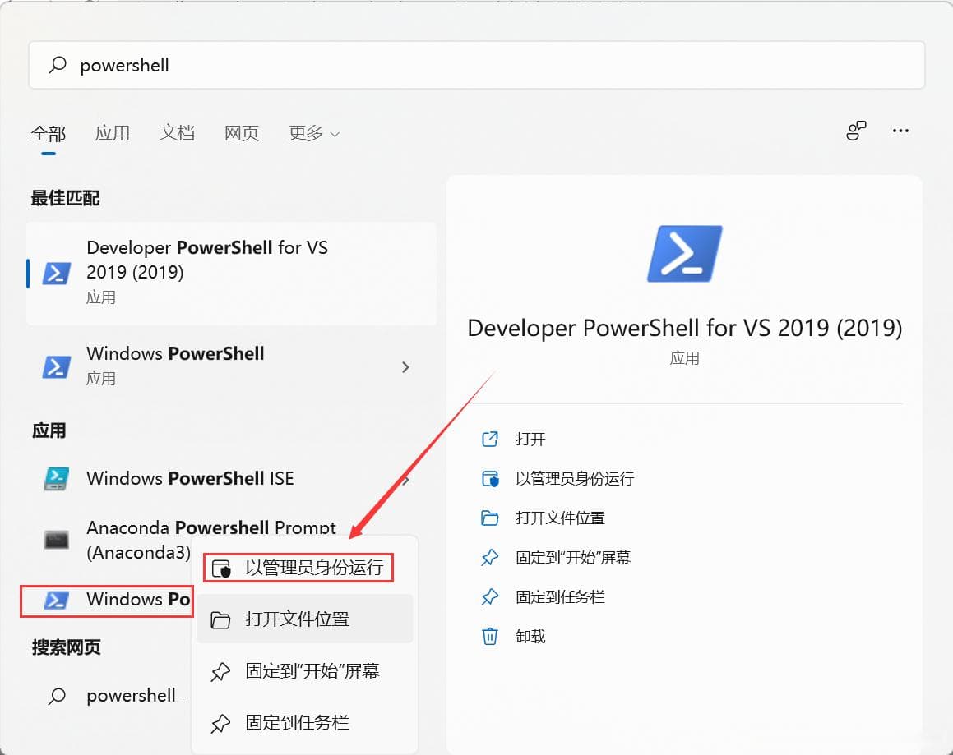Click the Developer PowerShell for VS 2019 title
This screenshot has width=953, height=755.
coord(684,328)
